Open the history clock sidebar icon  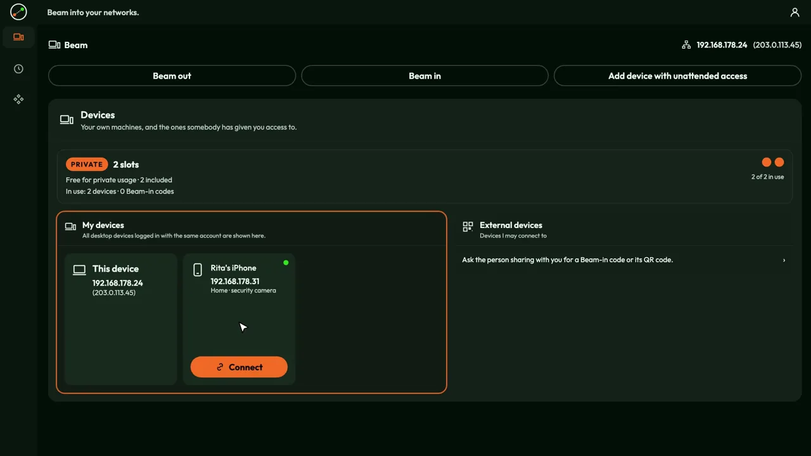pos(18,68)
